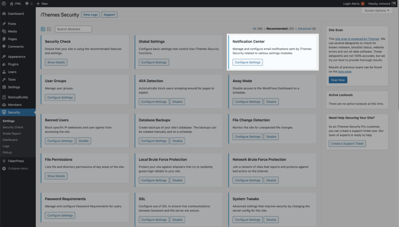Viewport: 399px width, 227px height.
Task: Filter modules by Recommended (30)
Action: (x=280, y=28)
